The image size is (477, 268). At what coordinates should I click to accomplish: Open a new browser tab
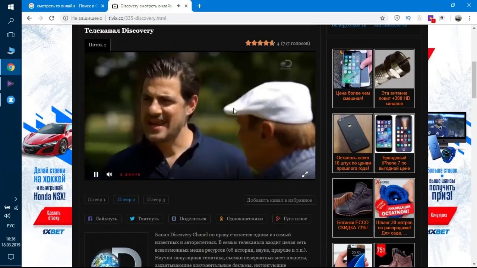click(199, 6)
